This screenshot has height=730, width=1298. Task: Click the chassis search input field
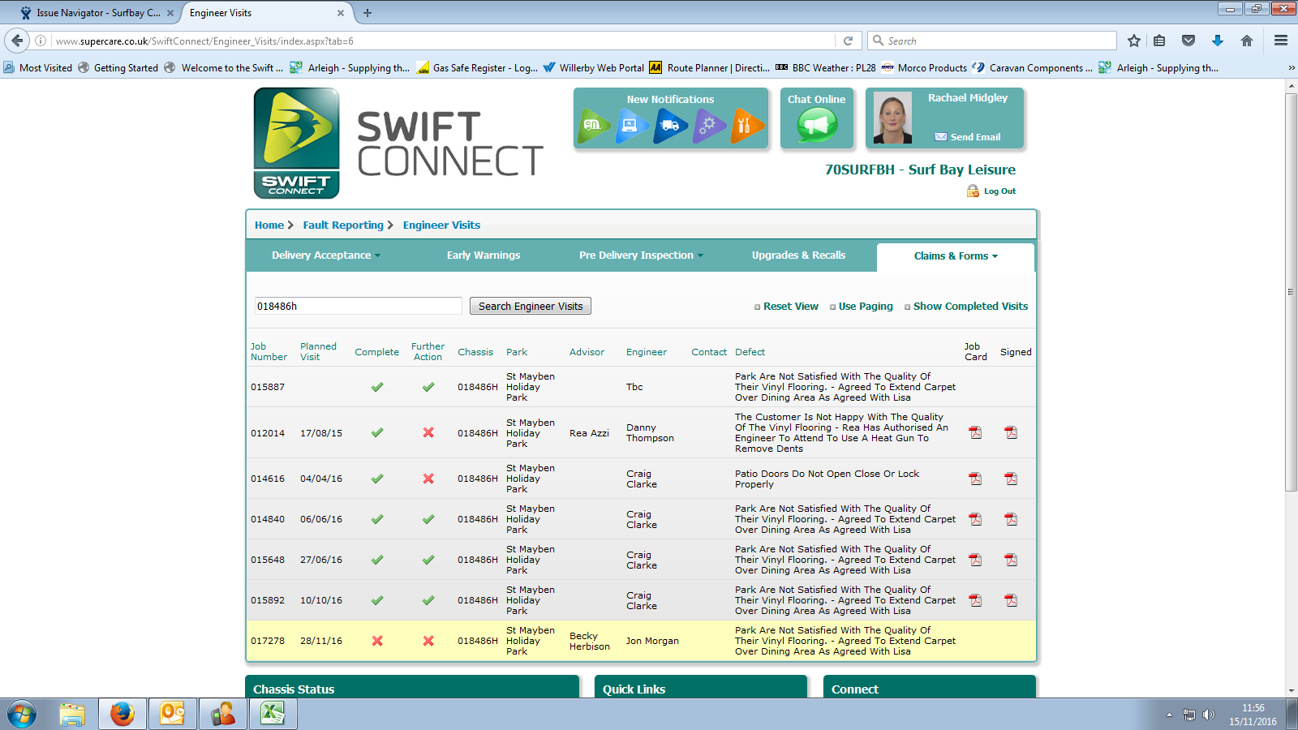pos(358,307)
